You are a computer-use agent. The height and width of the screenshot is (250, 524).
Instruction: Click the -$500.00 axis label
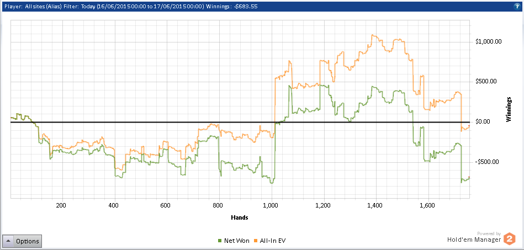click(488, 162)
